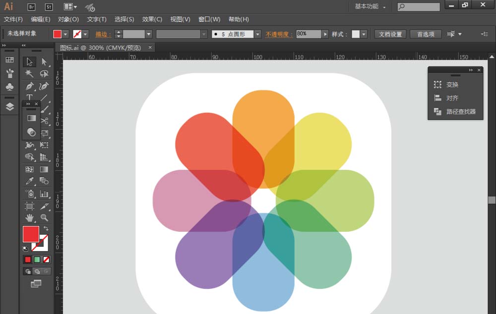Select the Perspective Grid tool
The width and height of the screenshot is (496, 314).
coord(44,157)
